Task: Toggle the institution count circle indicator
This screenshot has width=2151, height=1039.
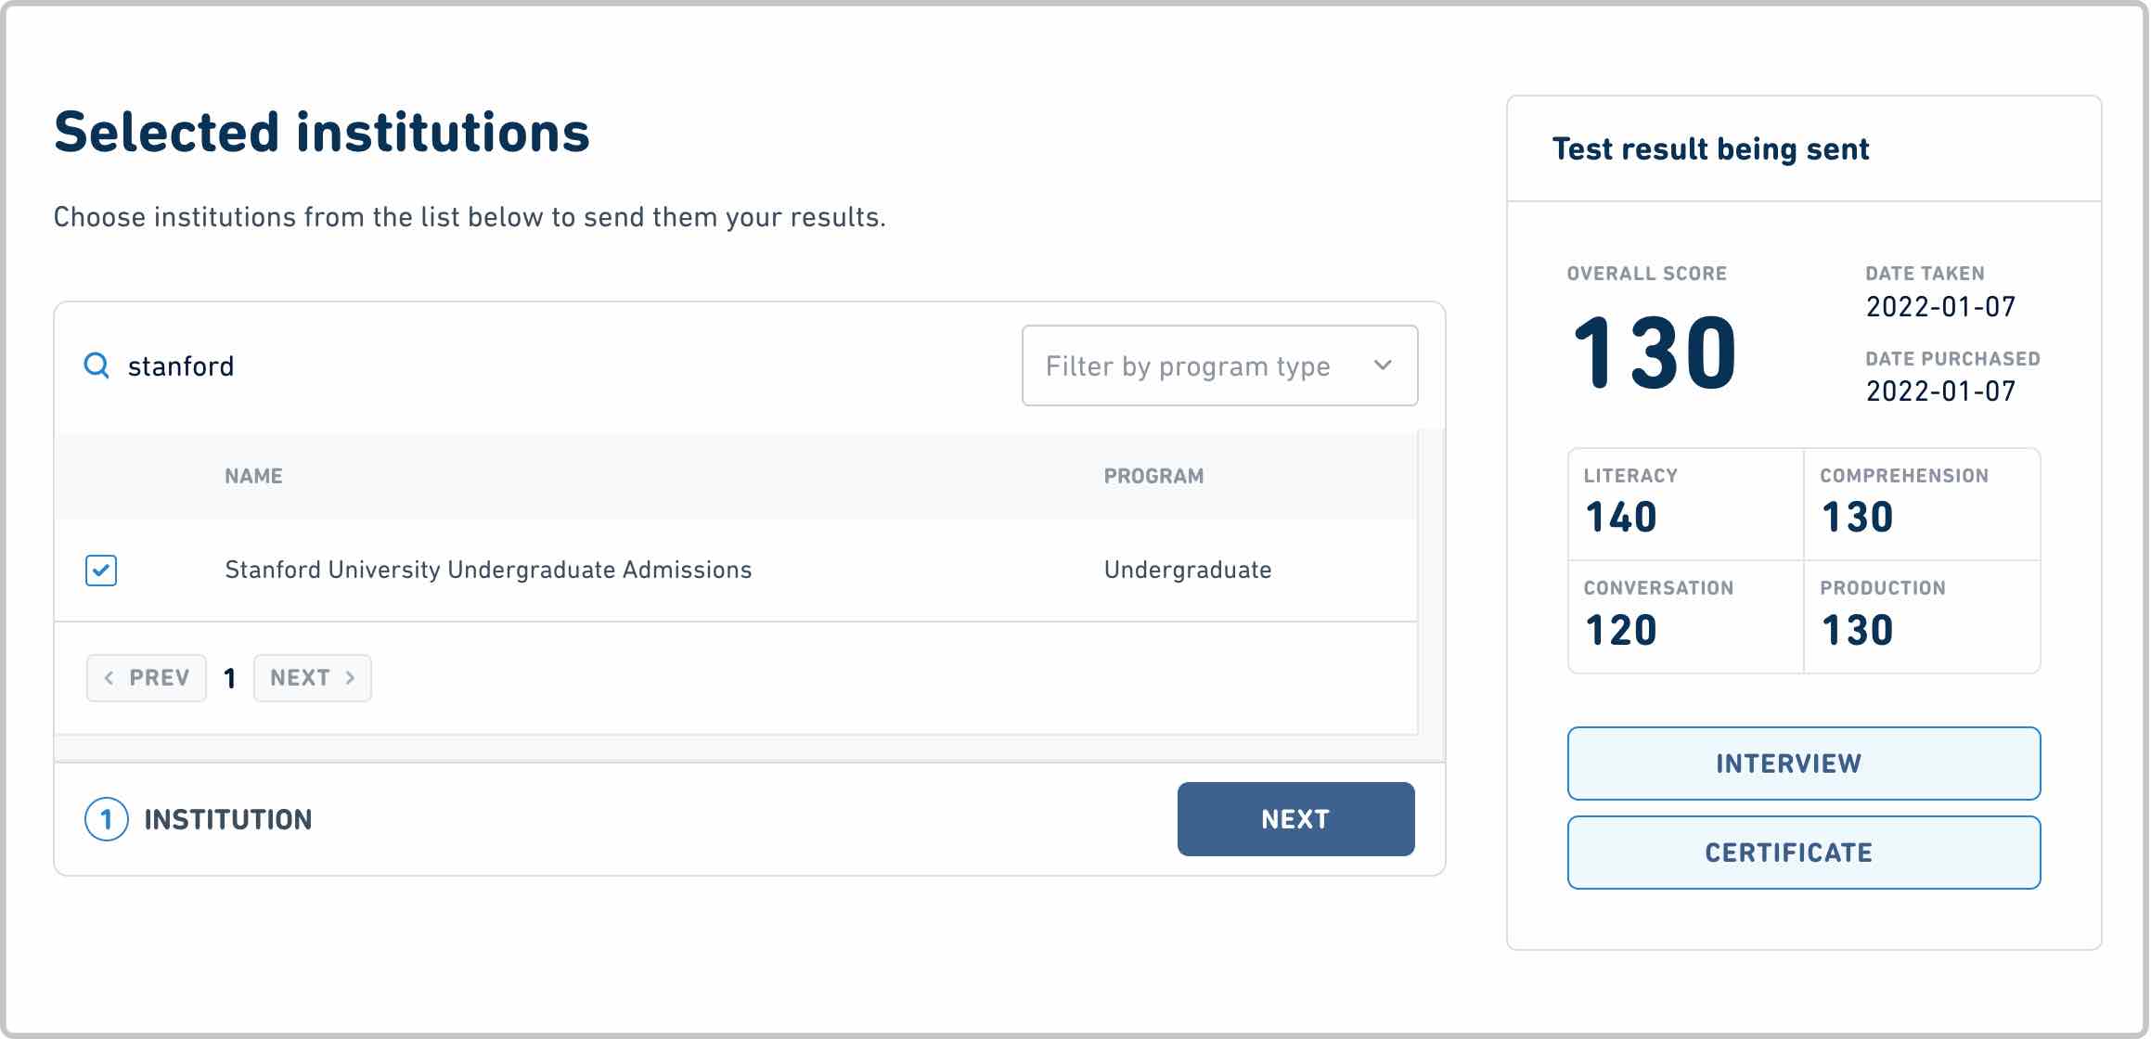Action: [x=106, y=820]
